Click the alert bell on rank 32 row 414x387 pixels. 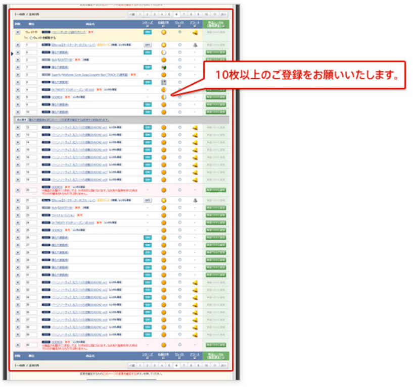[195, 283]
